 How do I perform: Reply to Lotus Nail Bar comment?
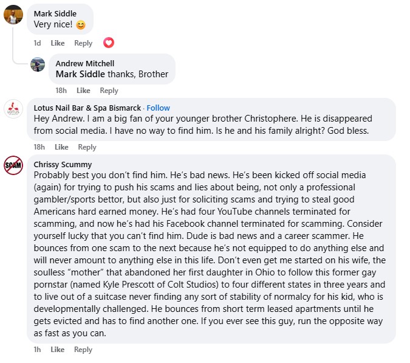[87, 147]
